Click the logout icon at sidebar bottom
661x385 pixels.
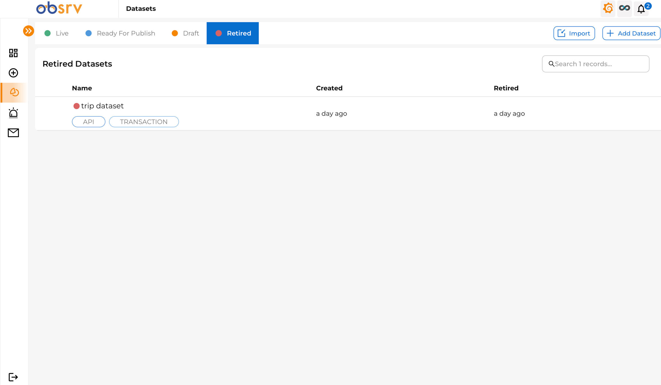point(13,377)
